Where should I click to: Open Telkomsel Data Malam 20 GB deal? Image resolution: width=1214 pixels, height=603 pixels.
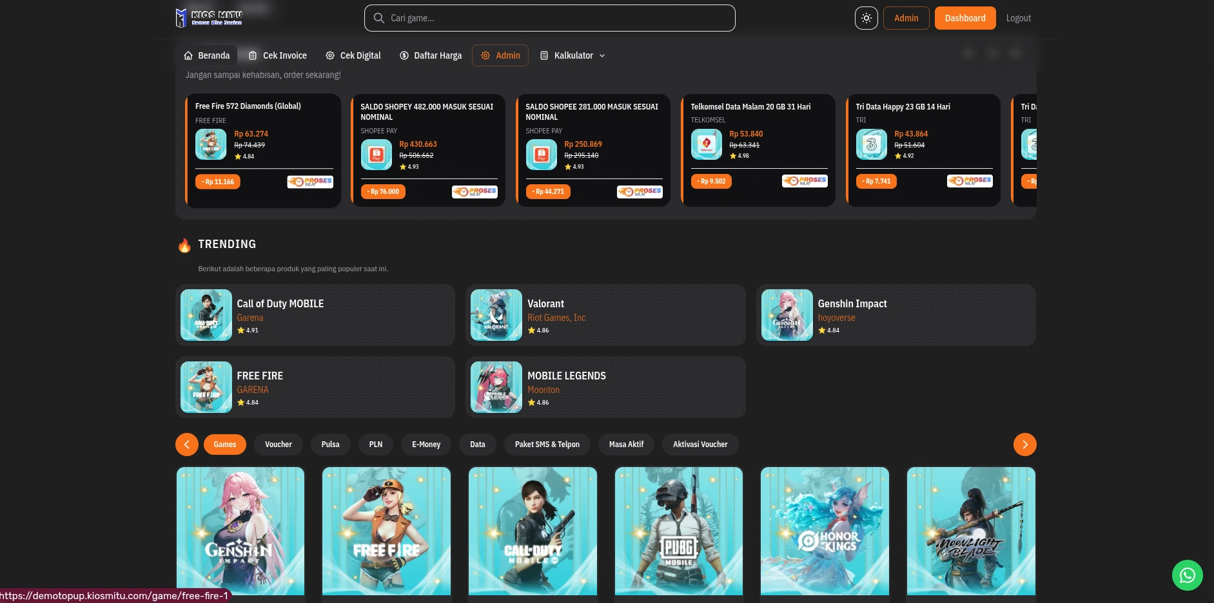point(758,150)
